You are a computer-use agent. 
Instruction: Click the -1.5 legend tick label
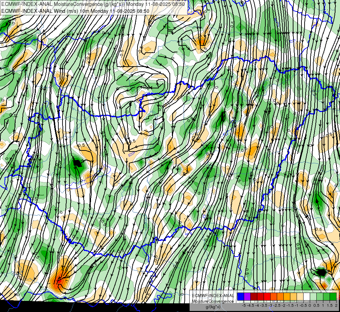(x=290, y=305)
